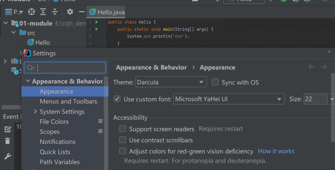The height and width of the screenshot is (170, 335).
Task: Click the font Size field showing 22
Action: coord(315,99)
